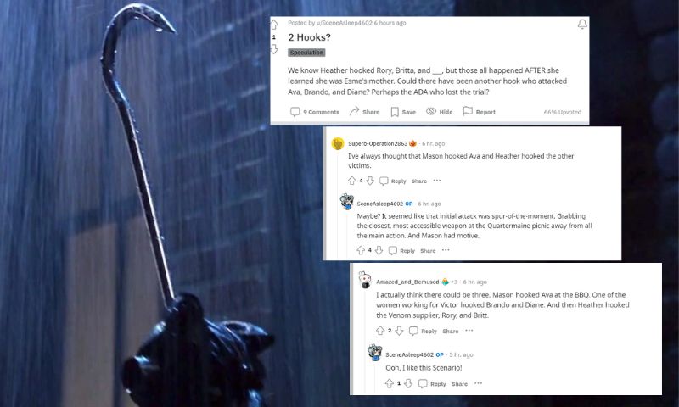Open the more options dots on Superb-Operation2863's comment
Screen dimensions: 679x407
click(x=437, y=181)
